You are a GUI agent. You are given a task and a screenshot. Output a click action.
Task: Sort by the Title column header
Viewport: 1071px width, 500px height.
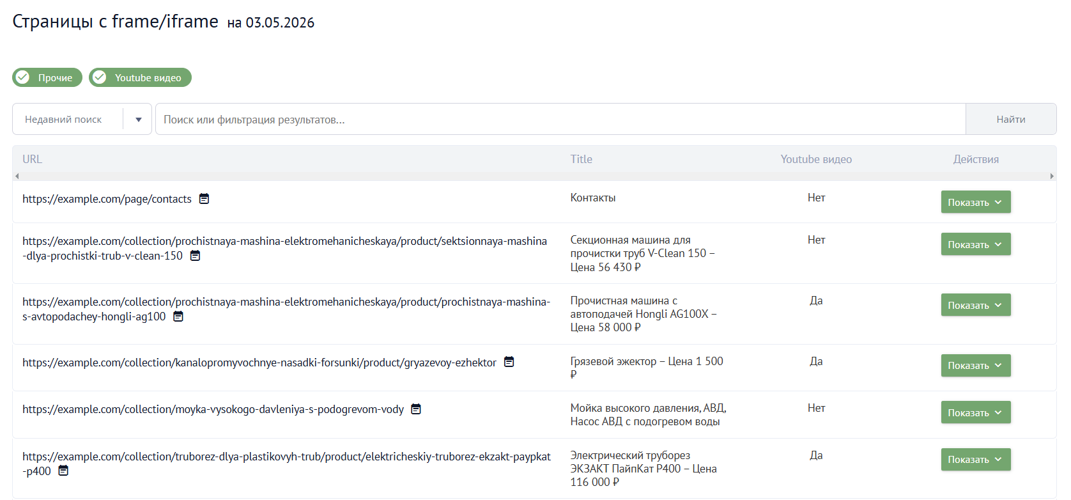(x=582, y=159)
